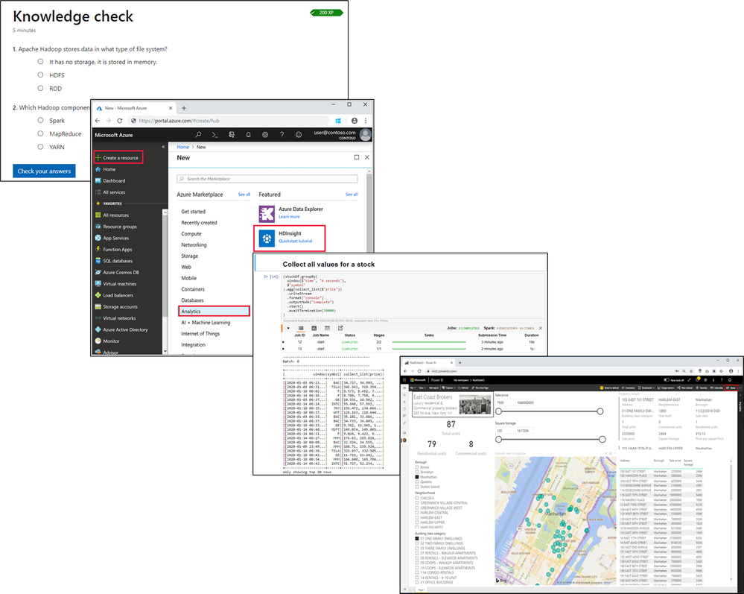Click the Home breadcrumb link in Azure
This screenshot has height=594, width=744.
[182, 147]
